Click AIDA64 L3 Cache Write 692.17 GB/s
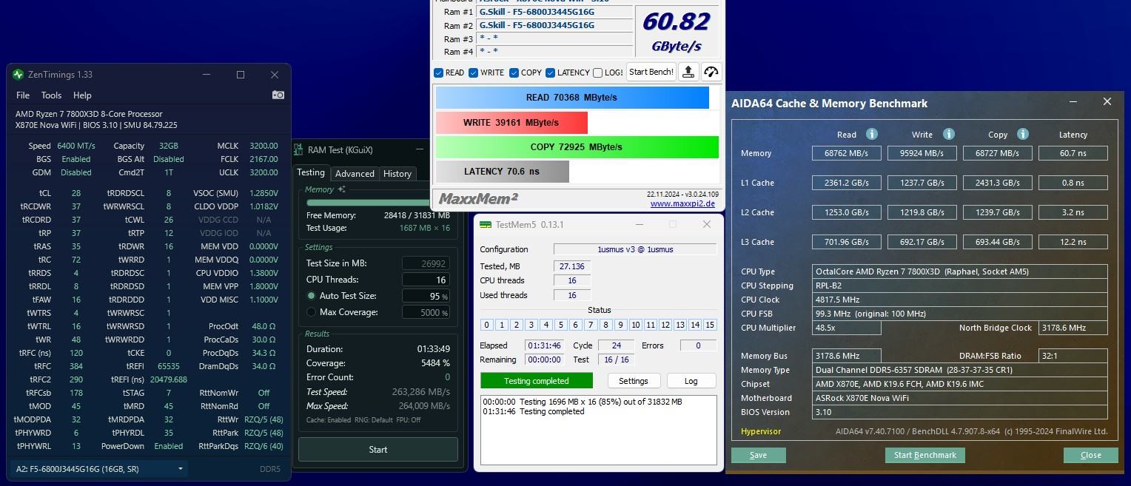The width and height of the screenshot is (1131, 486). [922, 242]
